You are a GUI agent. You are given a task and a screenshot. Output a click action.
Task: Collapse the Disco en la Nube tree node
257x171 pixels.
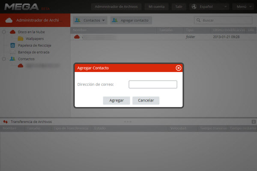point(4,32)
